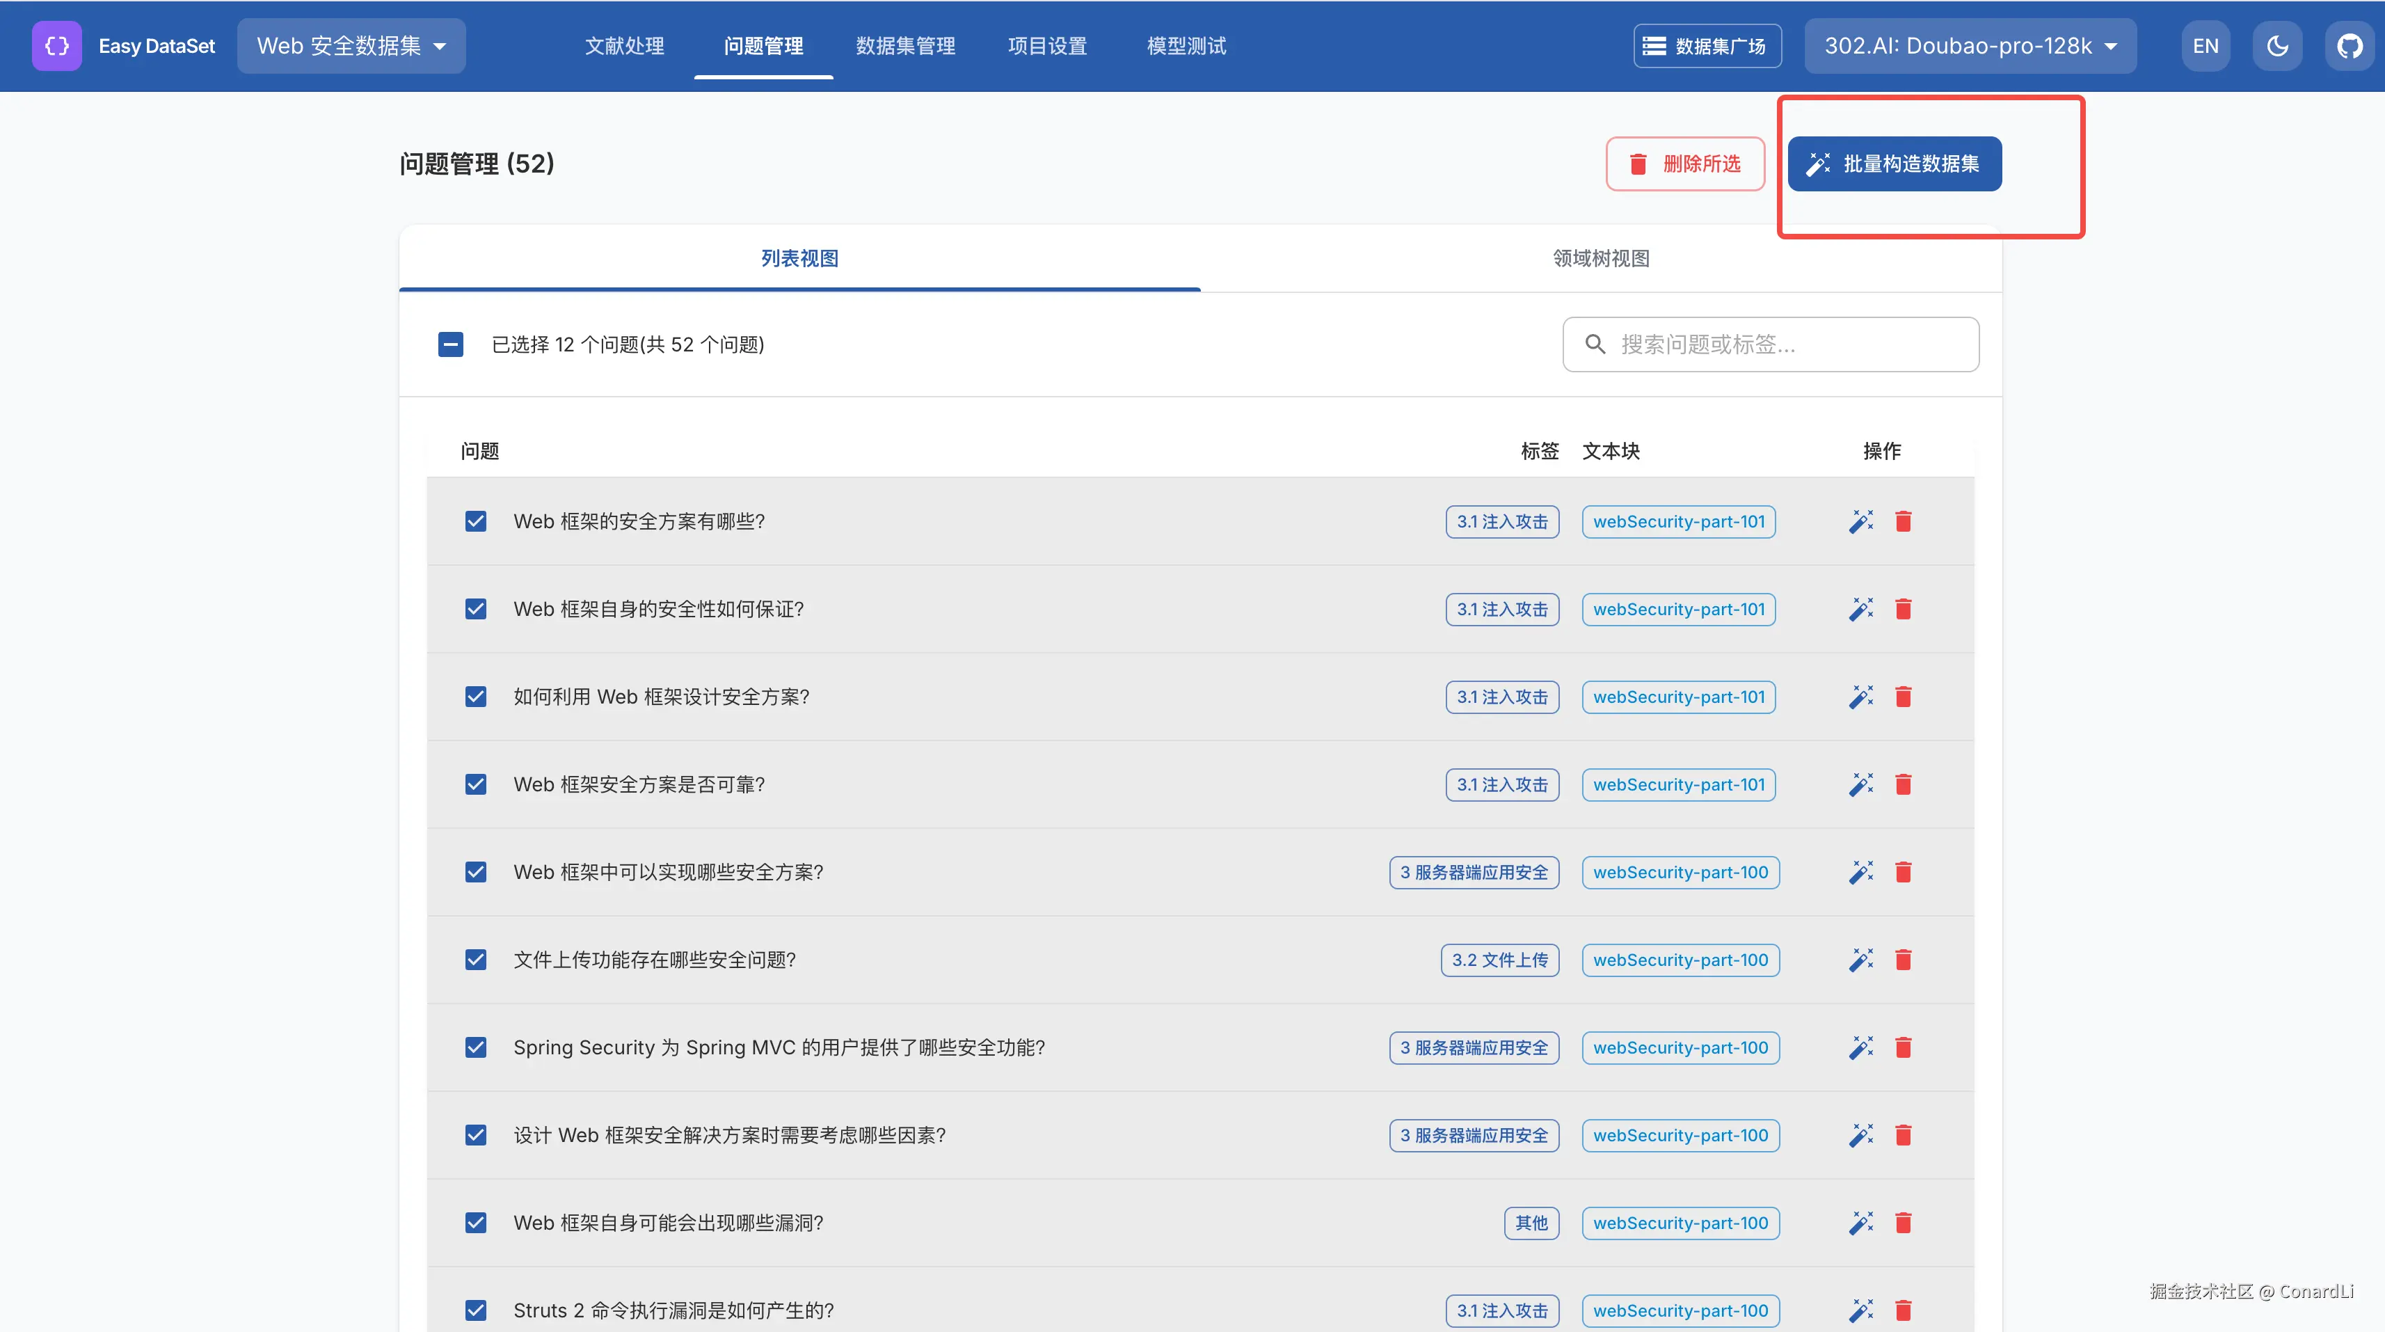The height and width of the screenshot is (1332, 2385).
Task: Click 批量构造数据集 button
Action: tap(1893, 164)
